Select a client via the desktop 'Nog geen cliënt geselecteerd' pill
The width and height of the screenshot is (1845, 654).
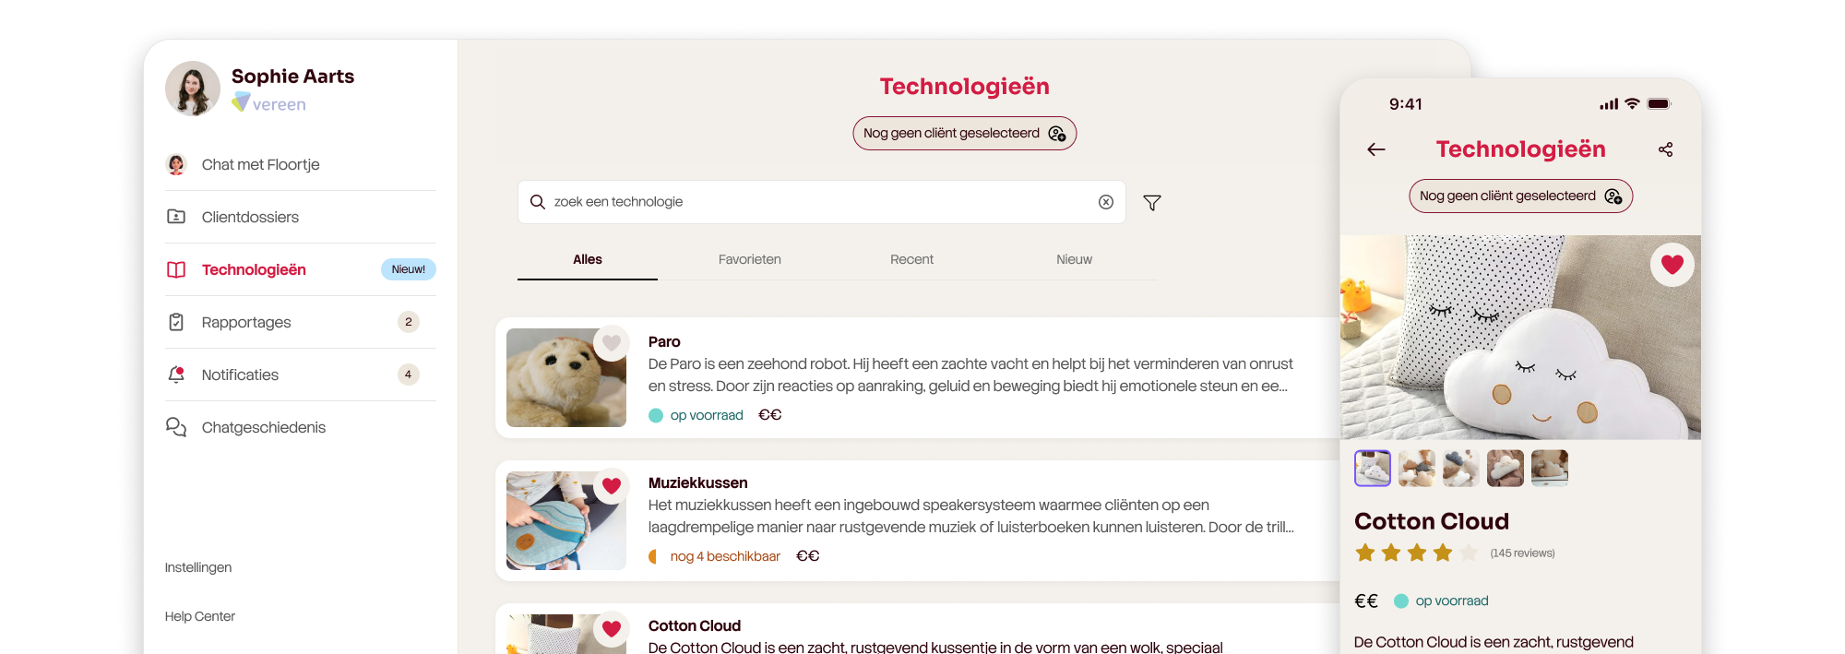point(964,133)
